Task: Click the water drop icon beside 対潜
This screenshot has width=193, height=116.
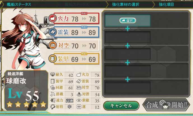Action: pos(79,94)
